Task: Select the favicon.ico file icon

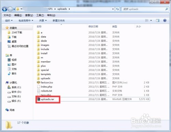Action: [38, 82]
